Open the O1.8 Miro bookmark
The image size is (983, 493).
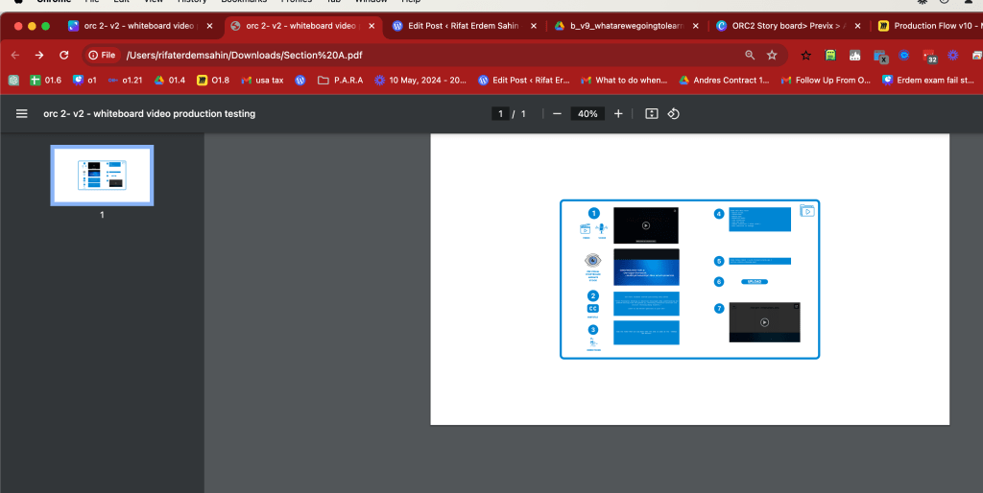[213, 81]
